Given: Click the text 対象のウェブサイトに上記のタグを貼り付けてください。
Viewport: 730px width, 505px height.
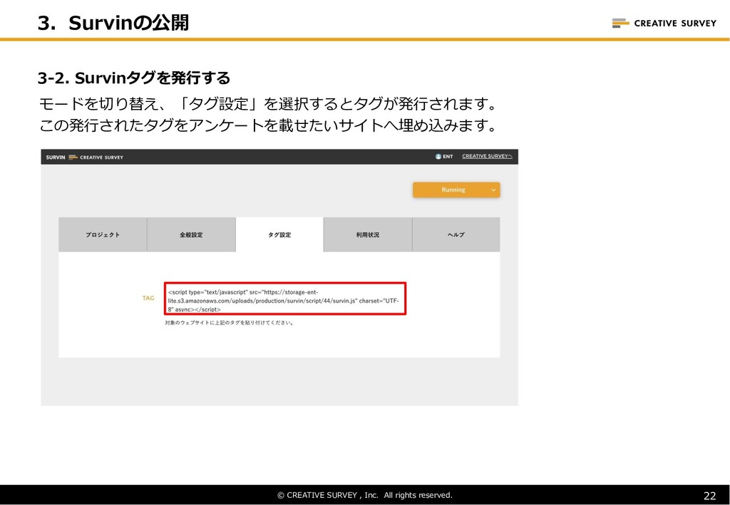Looking at the screenshot, I should (x=230, y=323).
